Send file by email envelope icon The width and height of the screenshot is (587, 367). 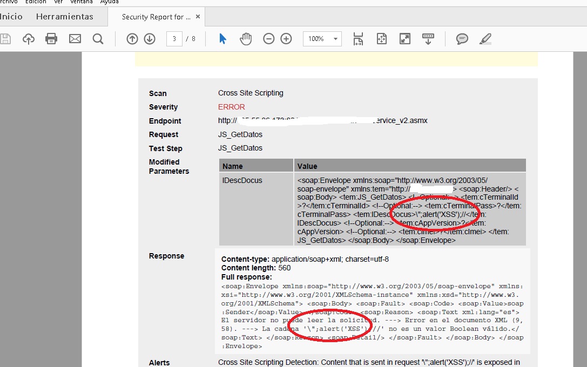point(75,39)
